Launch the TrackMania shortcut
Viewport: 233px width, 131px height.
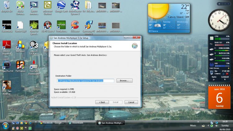tap(7, 26)
